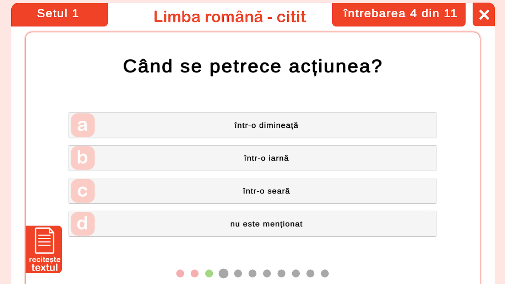Select the letter 'b' answer badge
Viewport: 505px width, 284px height.
[83, 158]
